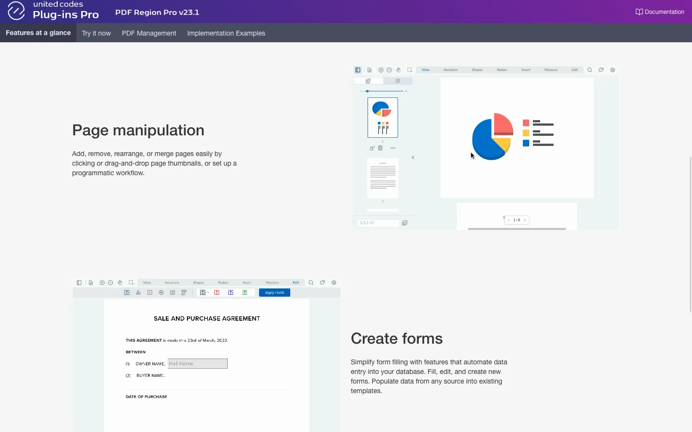Select the signature field tool icon
692x432 pixels.
pyautogui.click(x=138, y=292)
